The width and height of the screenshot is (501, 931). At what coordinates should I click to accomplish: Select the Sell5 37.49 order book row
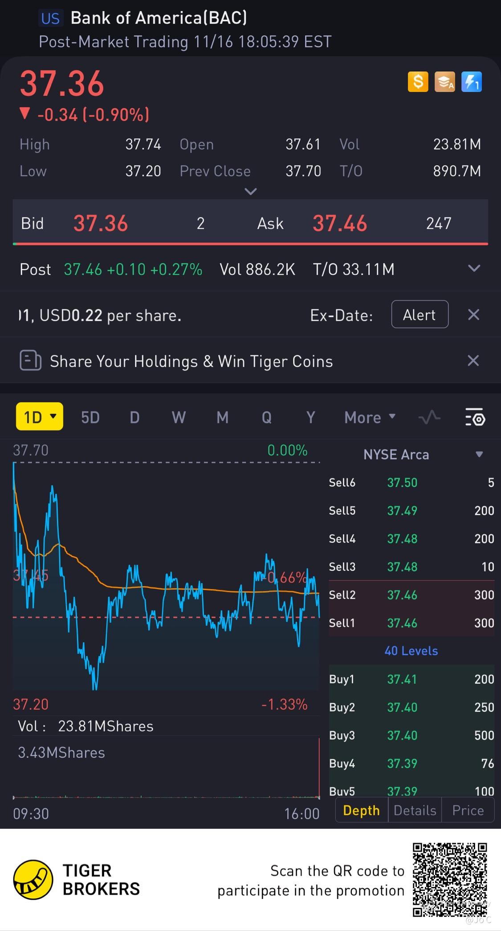pos(411,510)
